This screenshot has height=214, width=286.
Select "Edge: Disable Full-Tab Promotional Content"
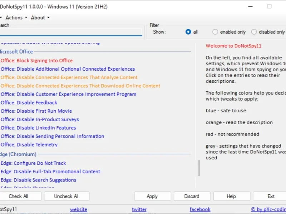pyautogui.click(x=50, y=172)
